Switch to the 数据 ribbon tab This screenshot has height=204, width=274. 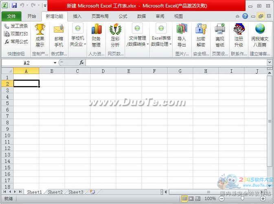[x=142, y=16]
